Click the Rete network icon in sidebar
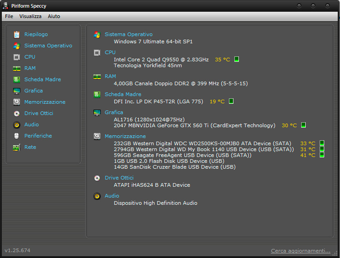Screen dimensions: 340x258 (17, 147)
